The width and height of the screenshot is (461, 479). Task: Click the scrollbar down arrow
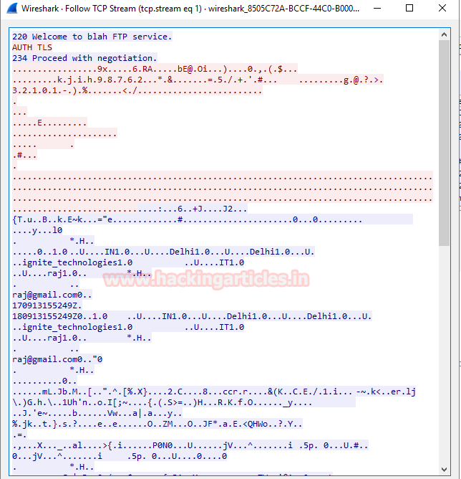tap(445, 470)
